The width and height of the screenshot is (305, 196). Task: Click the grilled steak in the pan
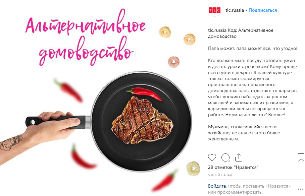tap(142, 120)
